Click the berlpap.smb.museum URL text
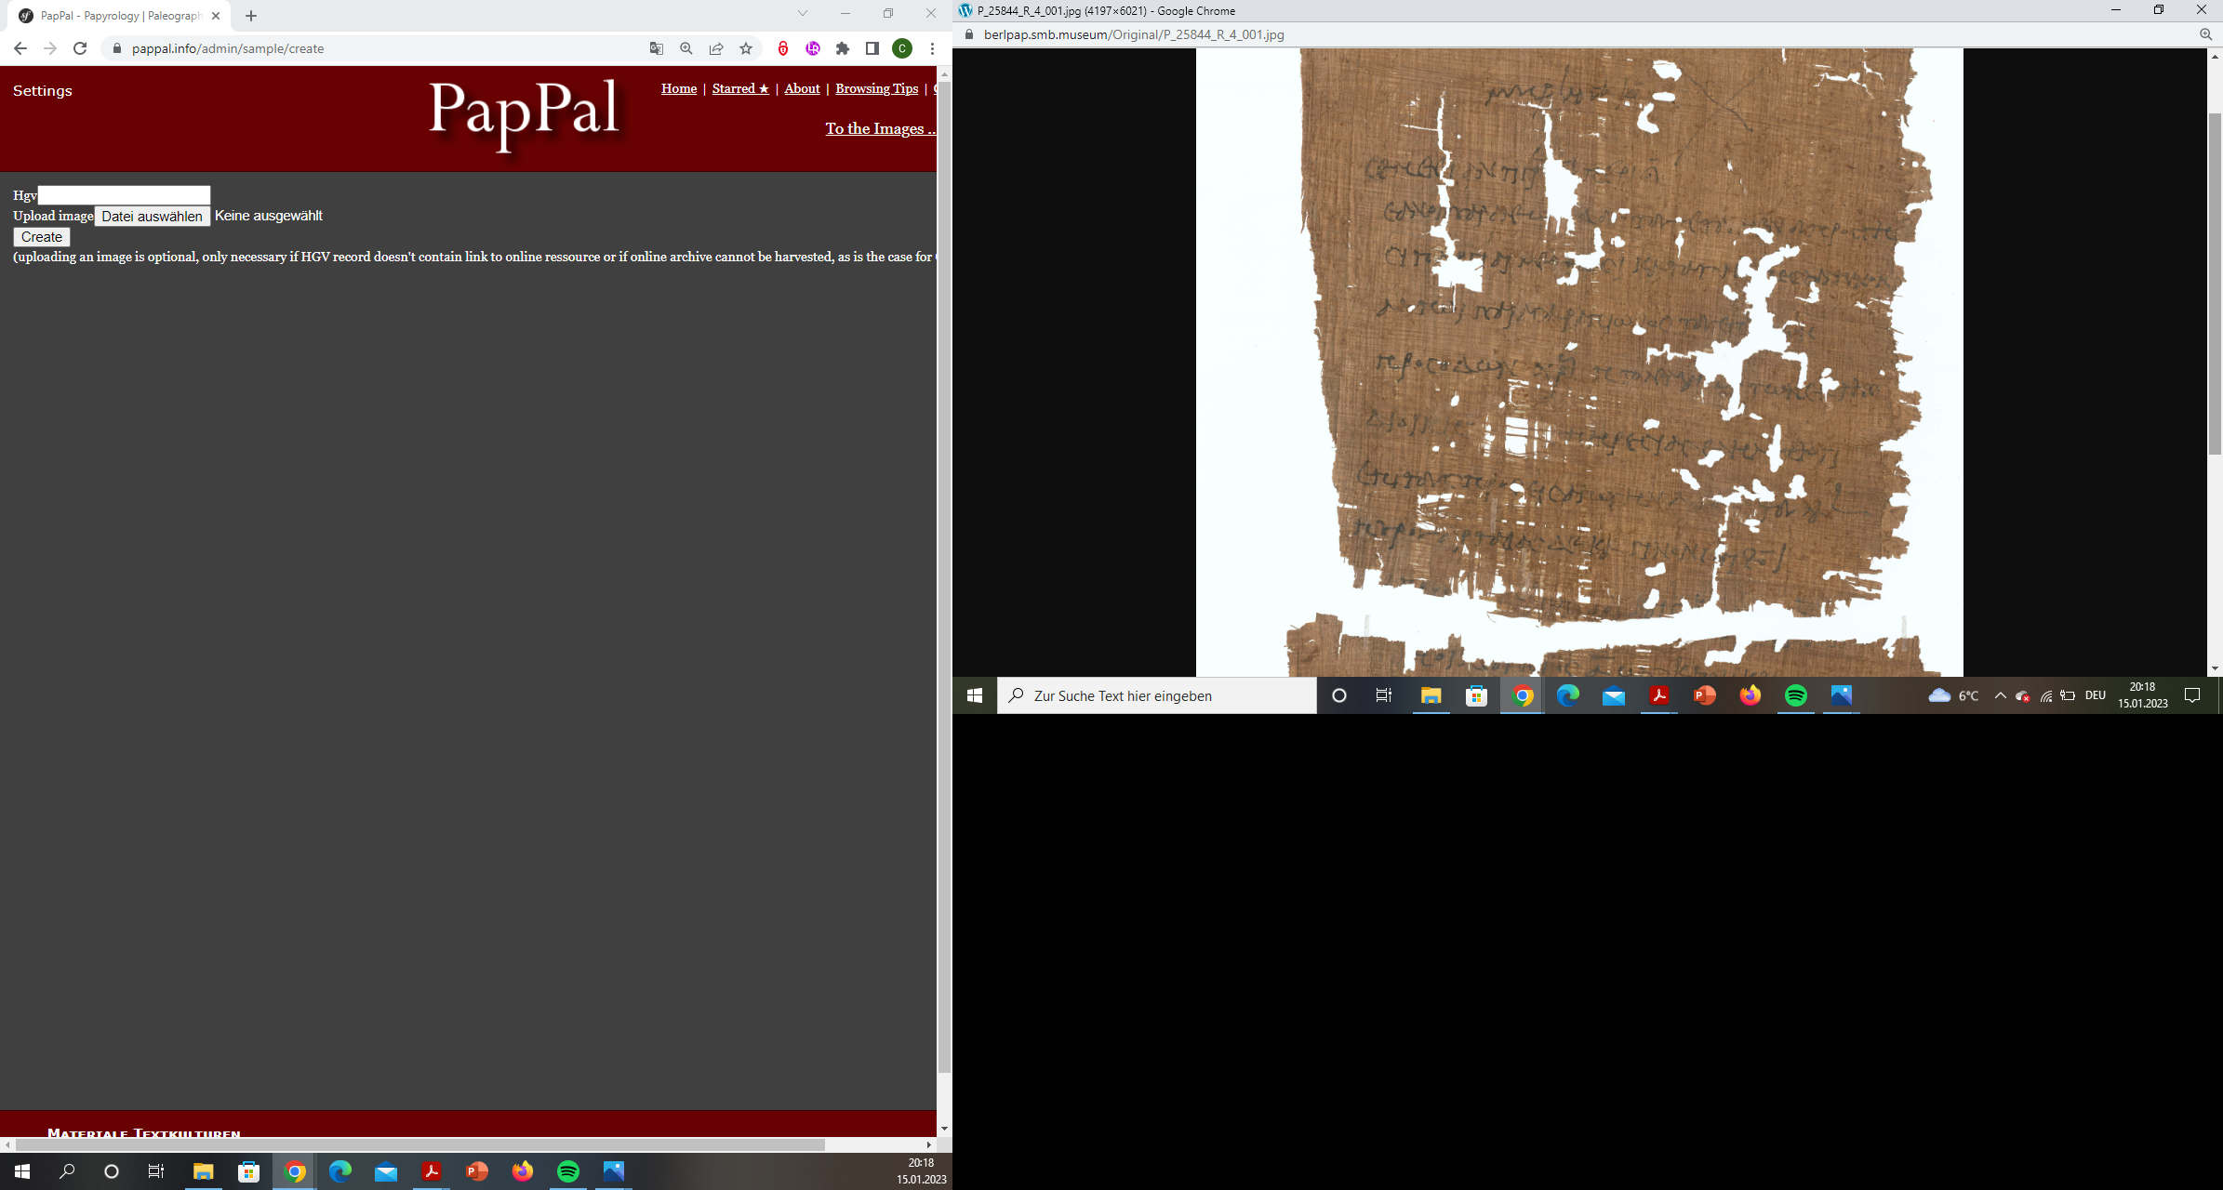 pos(1134,34)
